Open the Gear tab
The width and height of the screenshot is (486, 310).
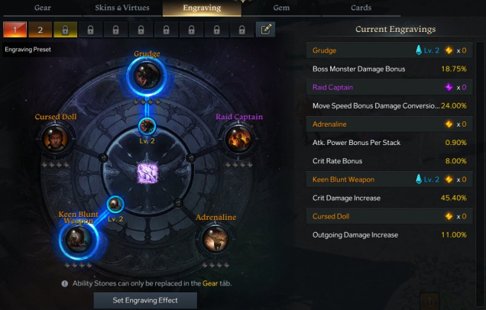point(43,8)
